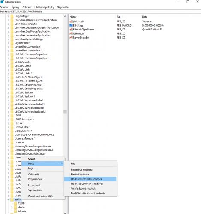Select the IsShortcut value icon
201x214 pixels.
point(71,33)
